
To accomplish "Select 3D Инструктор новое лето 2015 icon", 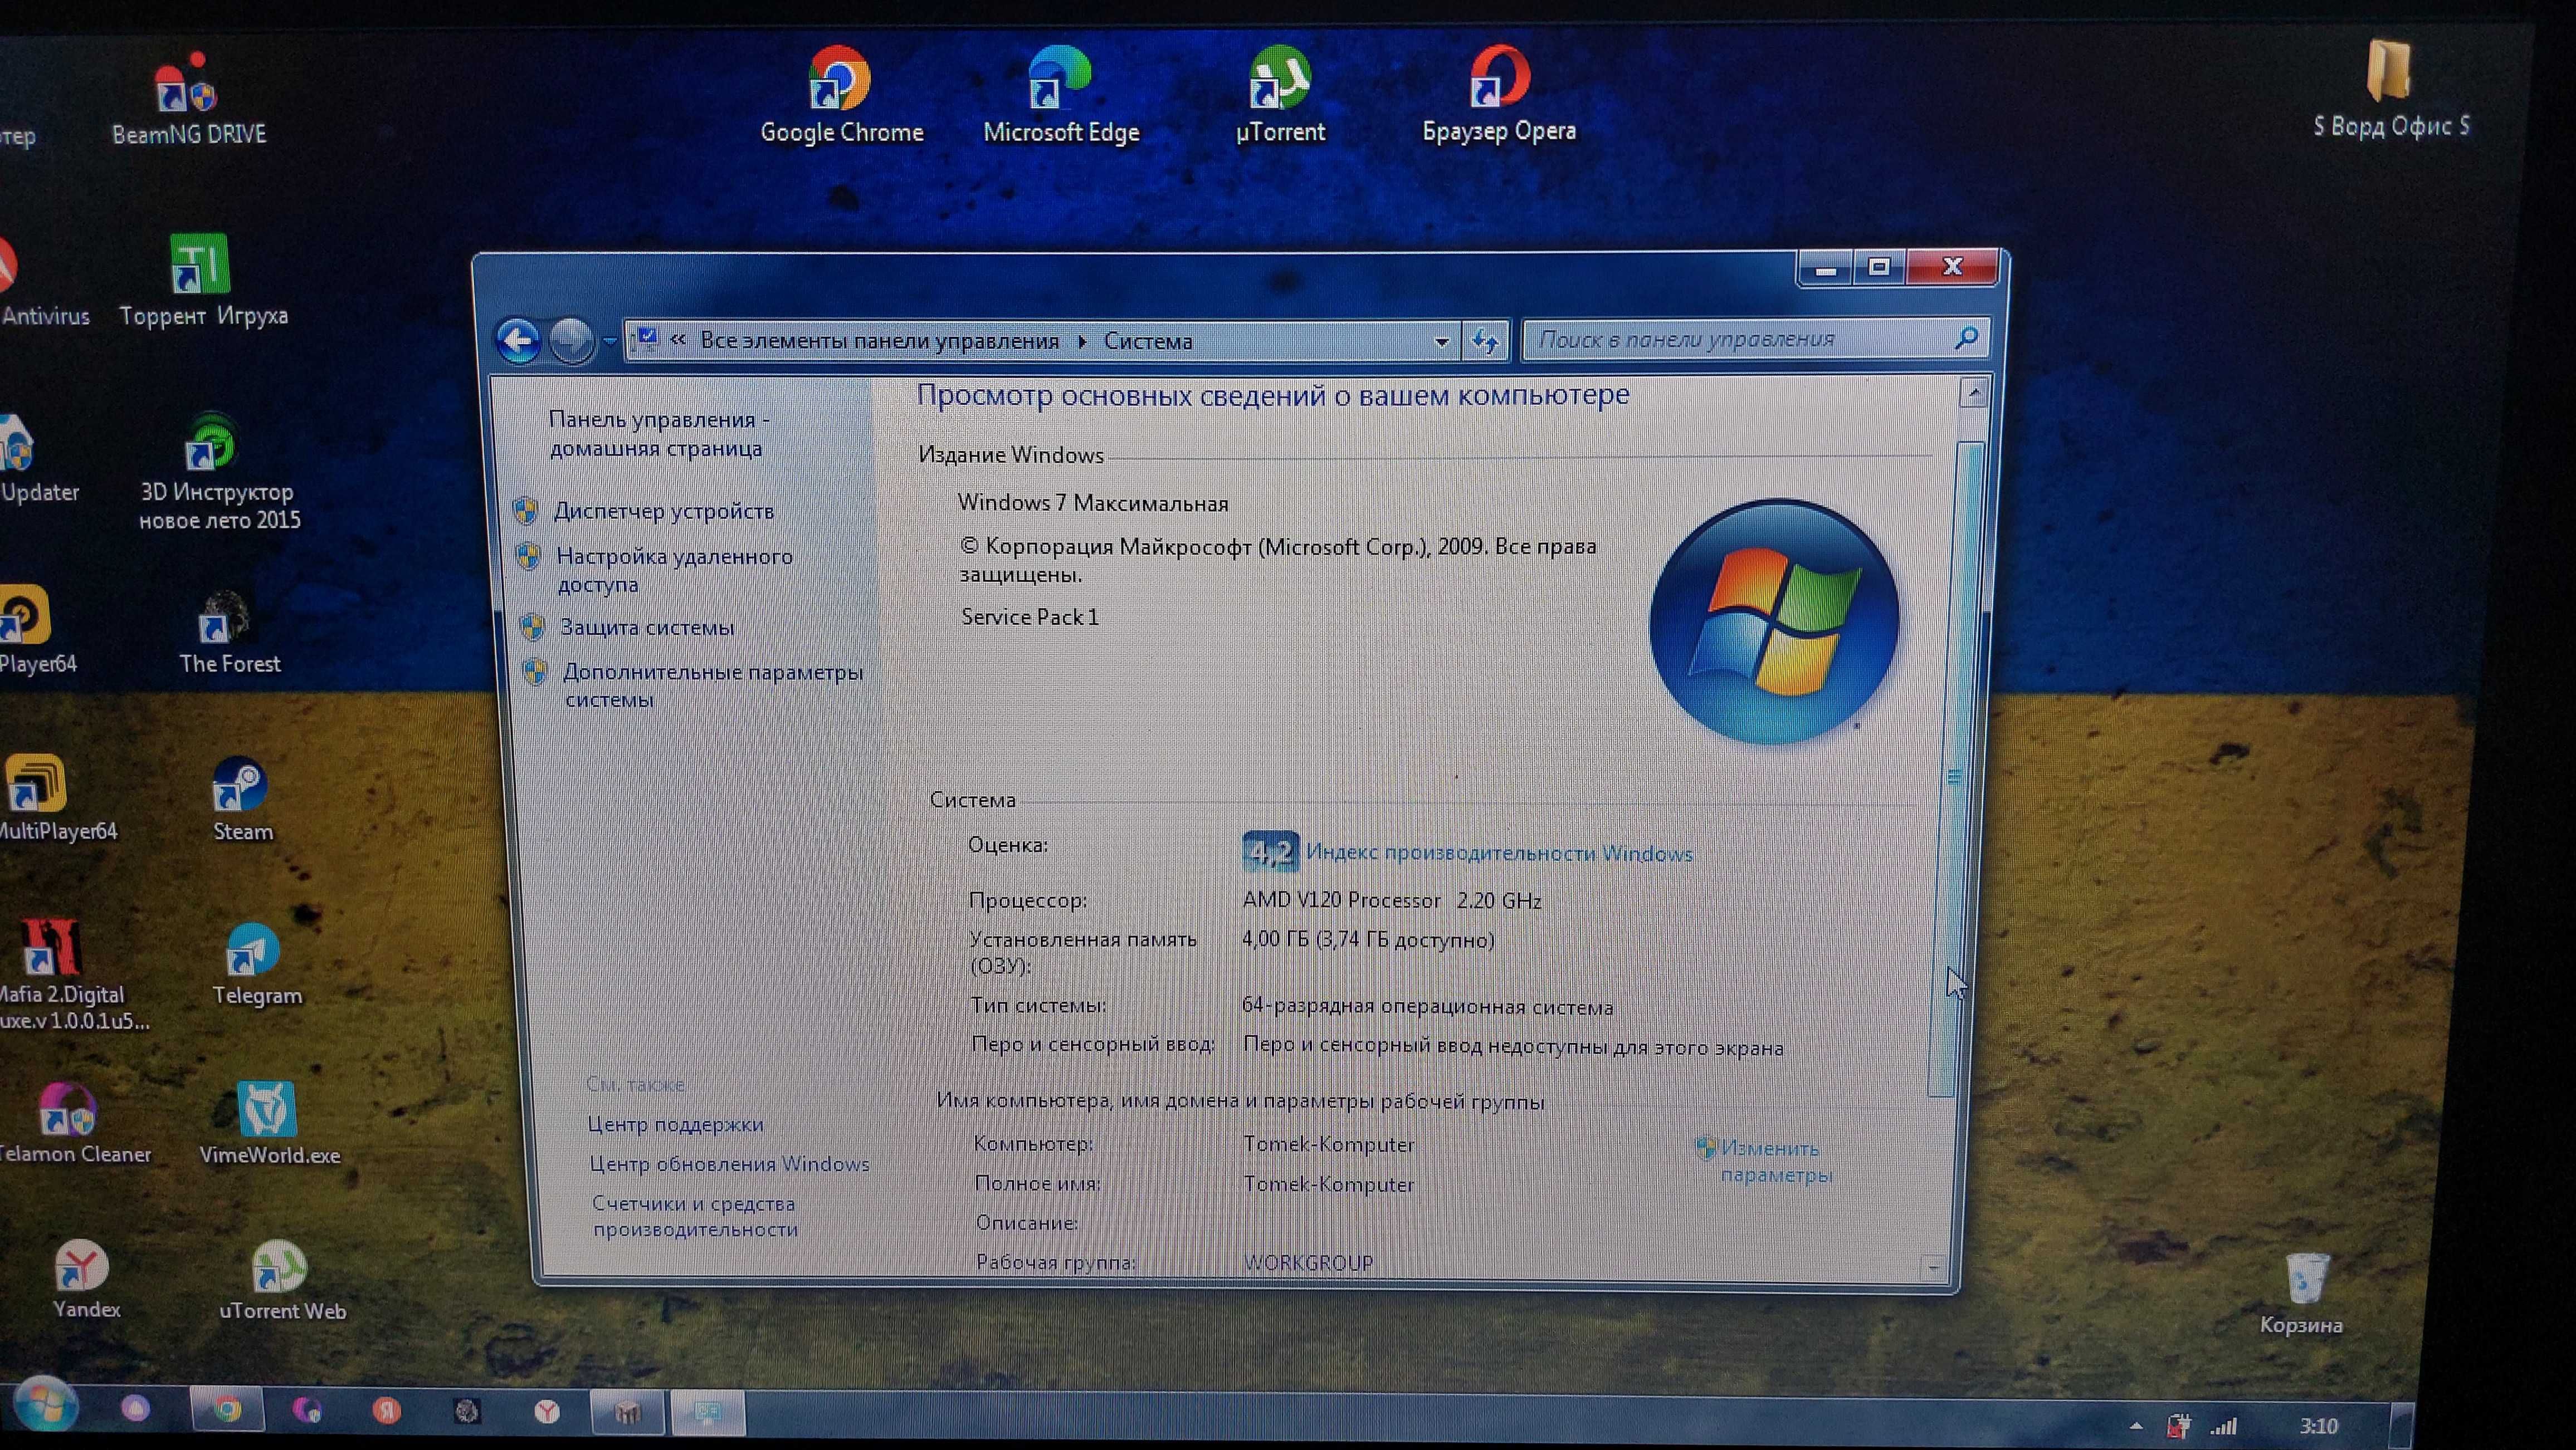I will [x=219, y=473].
